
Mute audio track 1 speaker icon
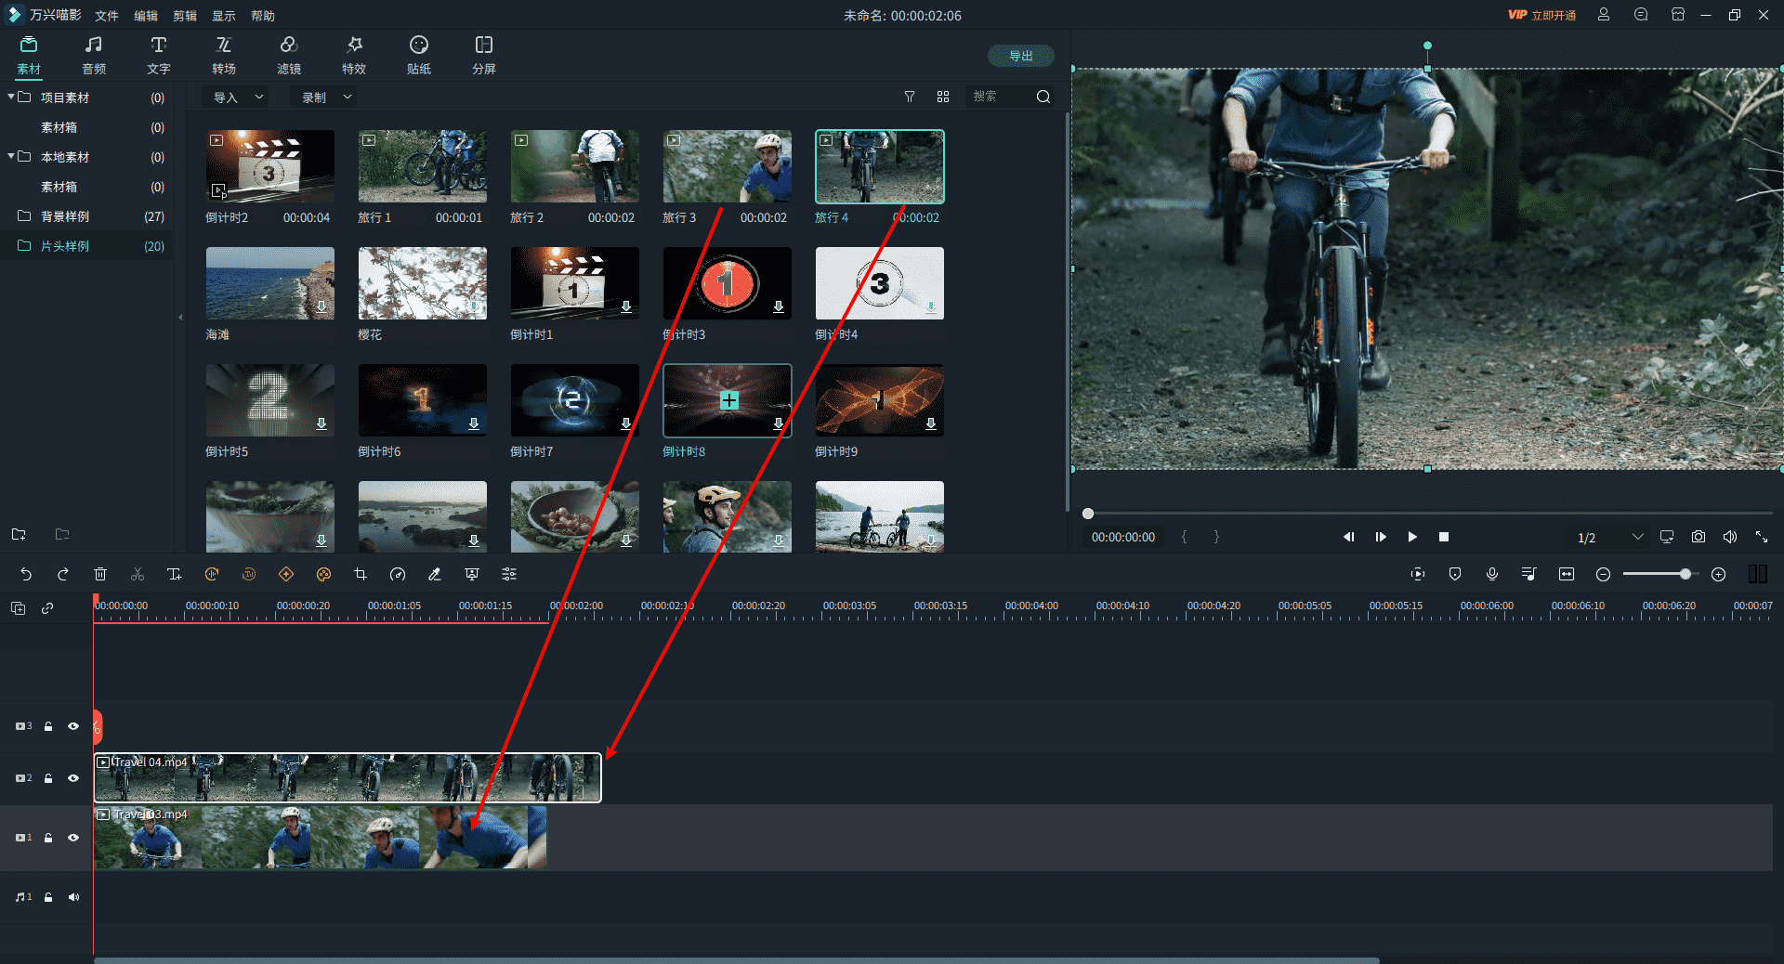coord(73,897)
